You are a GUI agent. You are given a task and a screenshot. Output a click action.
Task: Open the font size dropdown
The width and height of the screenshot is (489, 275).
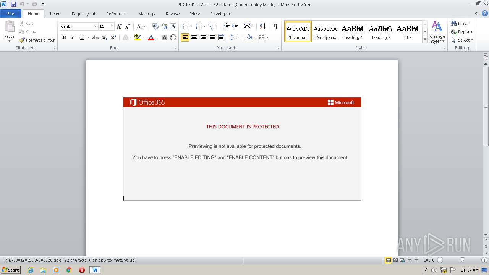pos(112,26)
